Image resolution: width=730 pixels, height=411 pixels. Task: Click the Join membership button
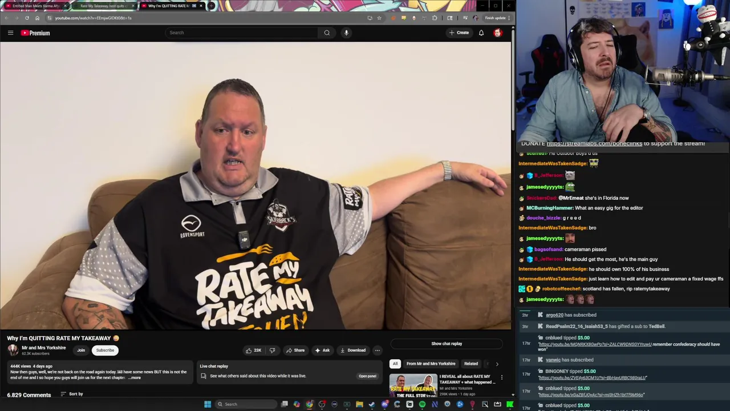[x=81, y=350]
